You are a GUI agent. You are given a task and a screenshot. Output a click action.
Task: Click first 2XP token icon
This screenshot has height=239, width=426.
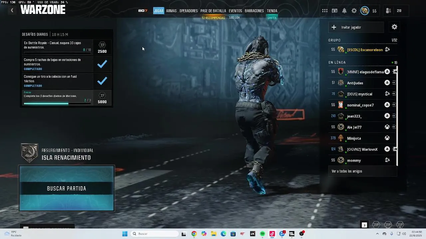376,225
